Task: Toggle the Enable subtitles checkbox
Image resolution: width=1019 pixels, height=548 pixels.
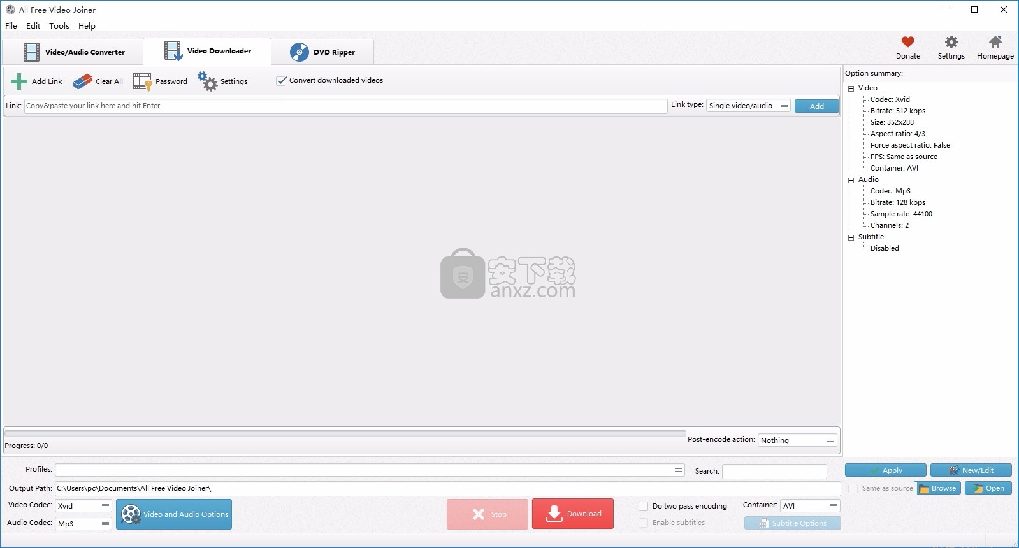Action: 644,523
